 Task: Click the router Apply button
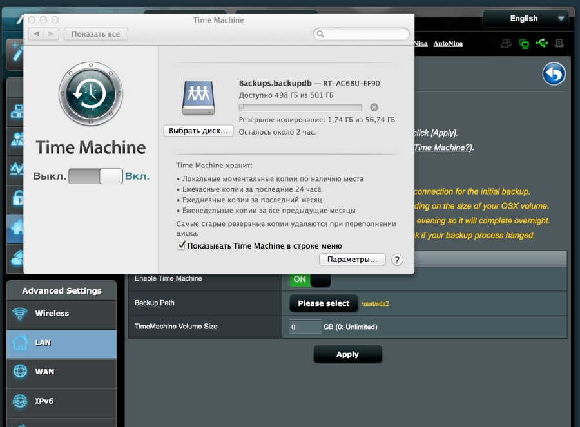(x=347, y=354)
